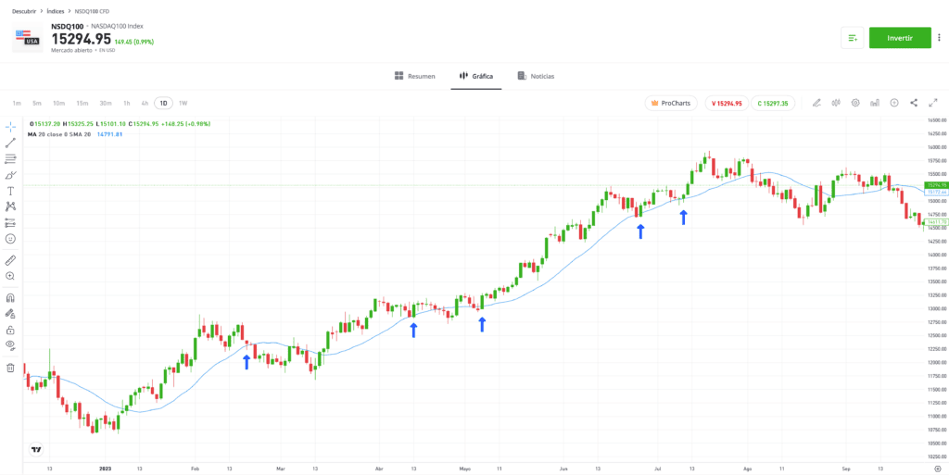
Task: Open the candlestick chart type selector
Action: tap(836, 103)
